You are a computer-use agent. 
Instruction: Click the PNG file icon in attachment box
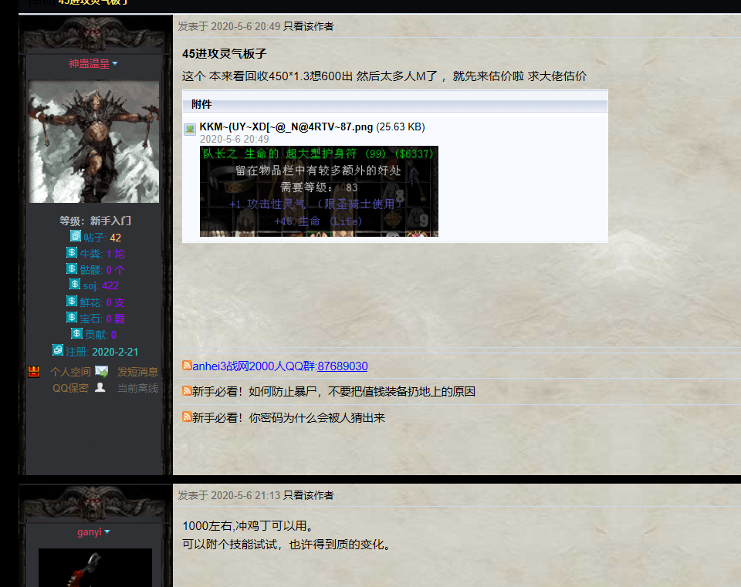(x=189, y=130)
